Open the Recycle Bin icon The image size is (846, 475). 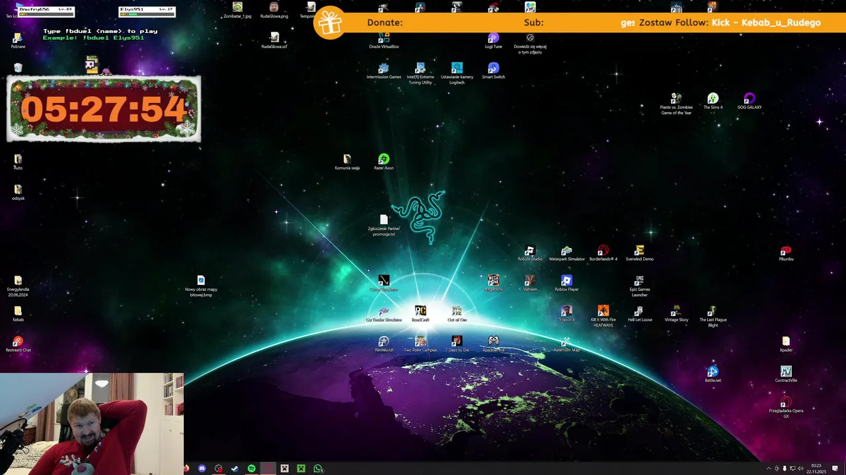pos(18,68)
